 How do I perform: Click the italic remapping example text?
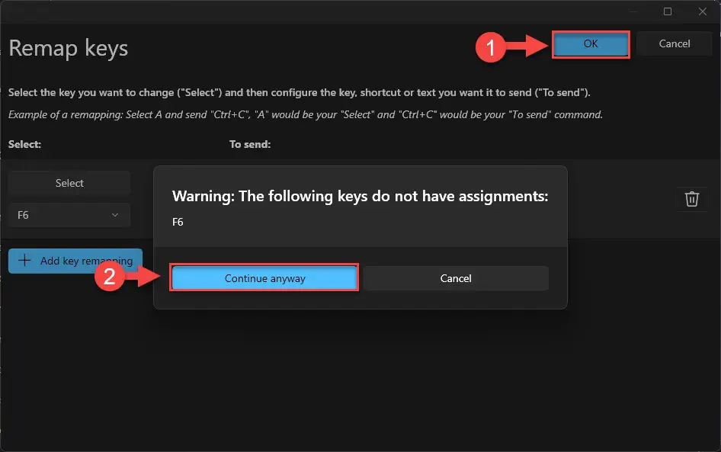click(x=306, y=114)
